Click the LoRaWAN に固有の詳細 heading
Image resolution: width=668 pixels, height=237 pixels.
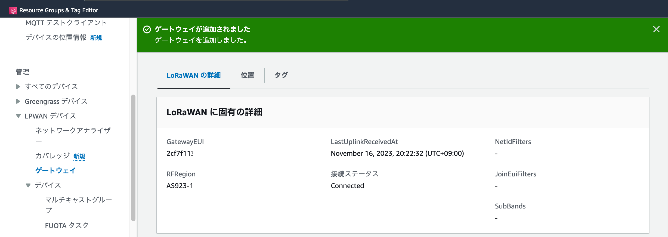pyautogui.click(x=214, y=112)
